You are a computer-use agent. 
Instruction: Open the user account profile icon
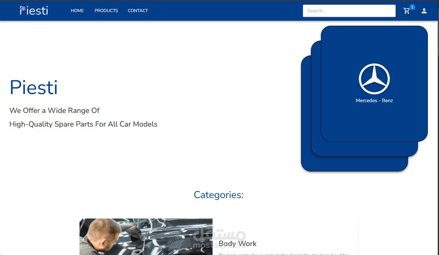(x=424, y=11)
